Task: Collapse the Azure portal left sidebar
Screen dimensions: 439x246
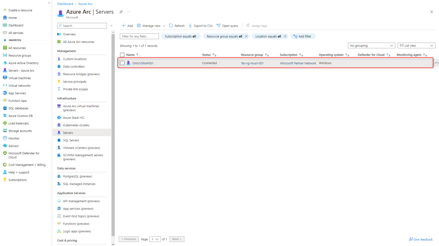Action: [x=49, y=3]
